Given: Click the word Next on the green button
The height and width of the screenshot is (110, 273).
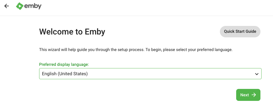Looking at the screenshot, I should tap(244, 95).
